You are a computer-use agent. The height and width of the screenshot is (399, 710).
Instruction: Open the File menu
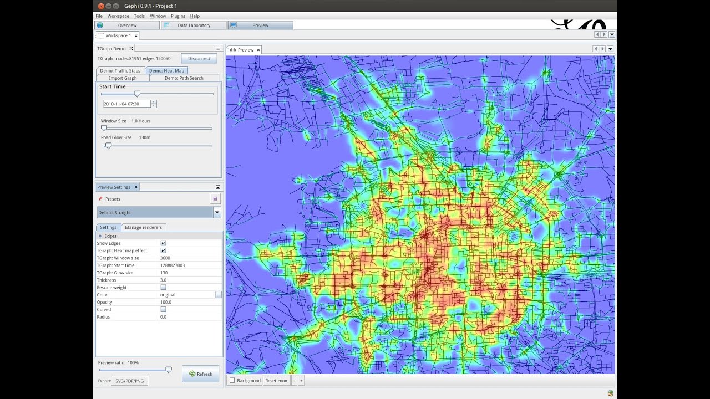tap(99, 16)
